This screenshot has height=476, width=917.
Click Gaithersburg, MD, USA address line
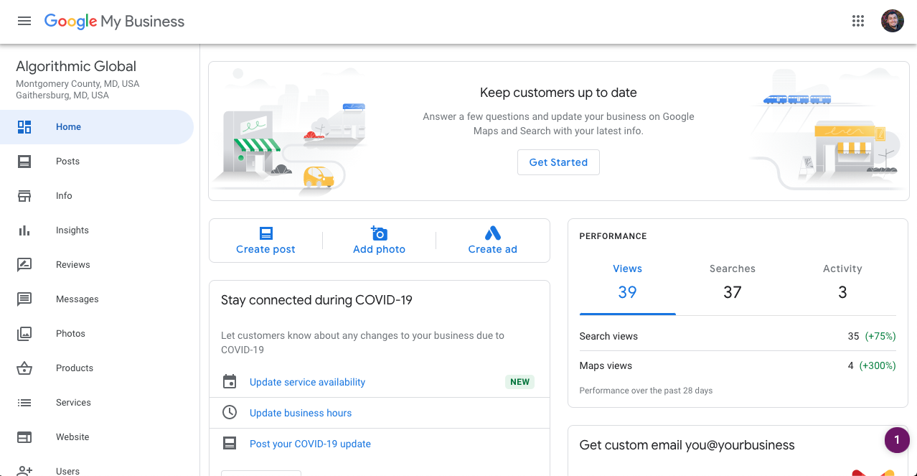point(62,95)
